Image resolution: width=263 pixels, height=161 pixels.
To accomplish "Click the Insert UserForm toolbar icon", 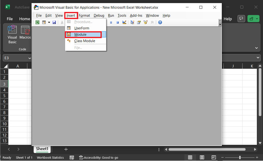I will [x=44, y=22].
